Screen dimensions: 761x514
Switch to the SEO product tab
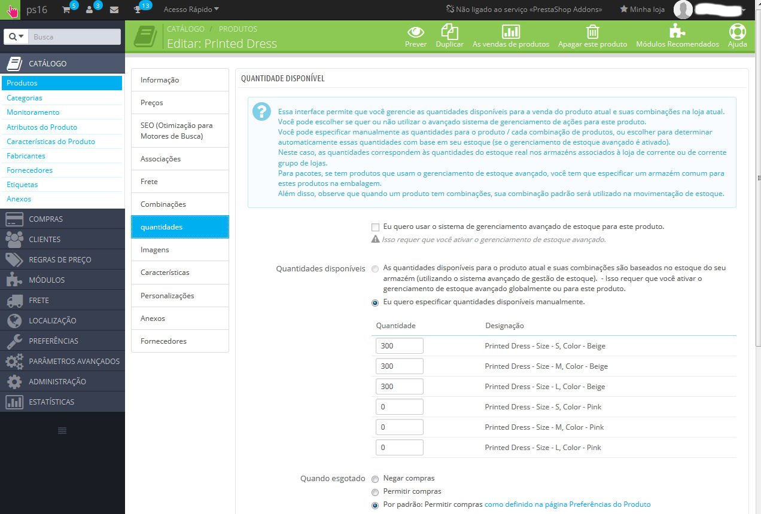coord(180,131)
